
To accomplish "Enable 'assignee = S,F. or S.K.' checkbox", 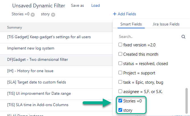I will click(120, 91).
